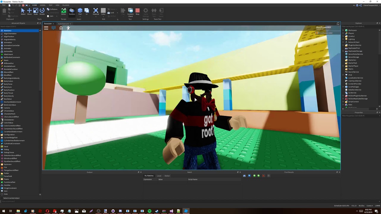Switch to the VIEW ribbon tab
This screenshot has width=381, height=214.
pos(57,5)
